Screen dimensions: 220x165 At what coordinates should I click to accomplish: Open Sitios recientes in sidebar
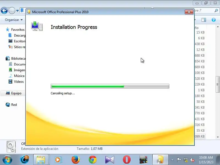20,47
